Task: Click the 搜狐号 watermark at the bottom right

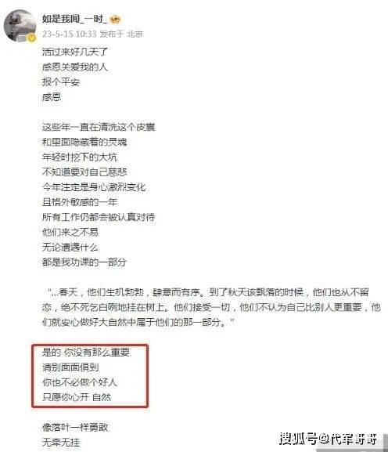Action: point(328,439)
